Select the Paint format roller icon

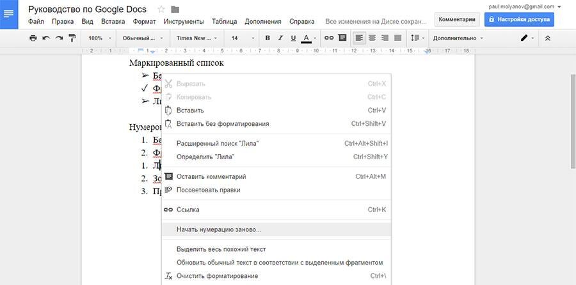pos(72,38)
